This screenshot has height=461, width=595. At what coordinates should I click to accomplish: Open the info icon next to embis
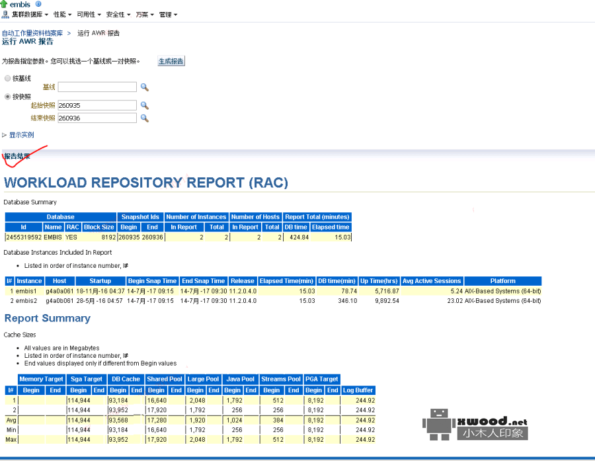tap(38, 4)
